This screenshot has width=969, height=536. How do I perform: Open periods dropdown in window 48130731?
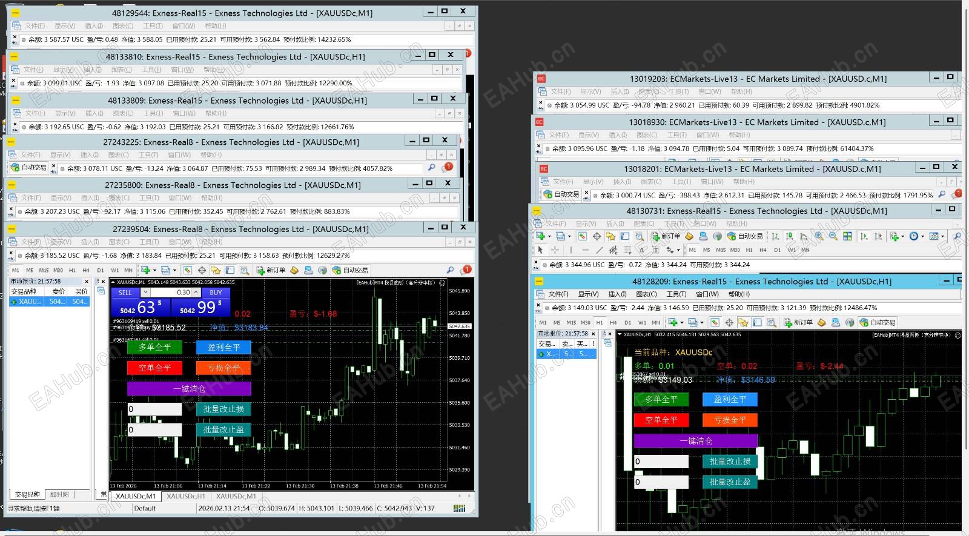point(922,236)
